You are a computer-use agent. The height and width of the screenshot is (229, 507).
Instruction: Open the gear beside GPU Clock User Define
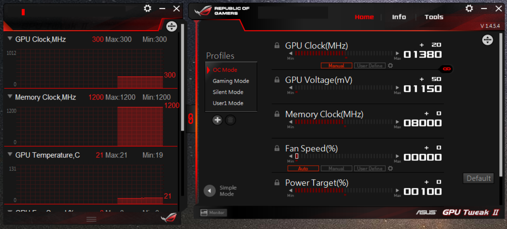pos(390,66)
